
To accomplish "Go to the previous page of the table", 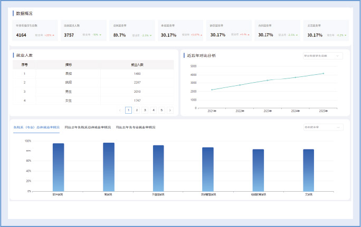I will 120,110.
